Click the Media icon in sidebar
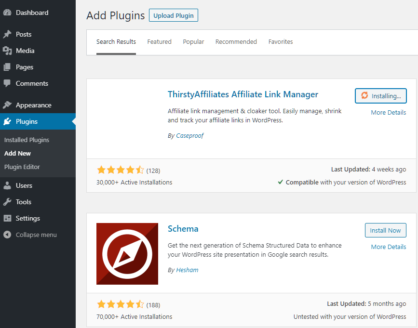 [x=7, y=51]
